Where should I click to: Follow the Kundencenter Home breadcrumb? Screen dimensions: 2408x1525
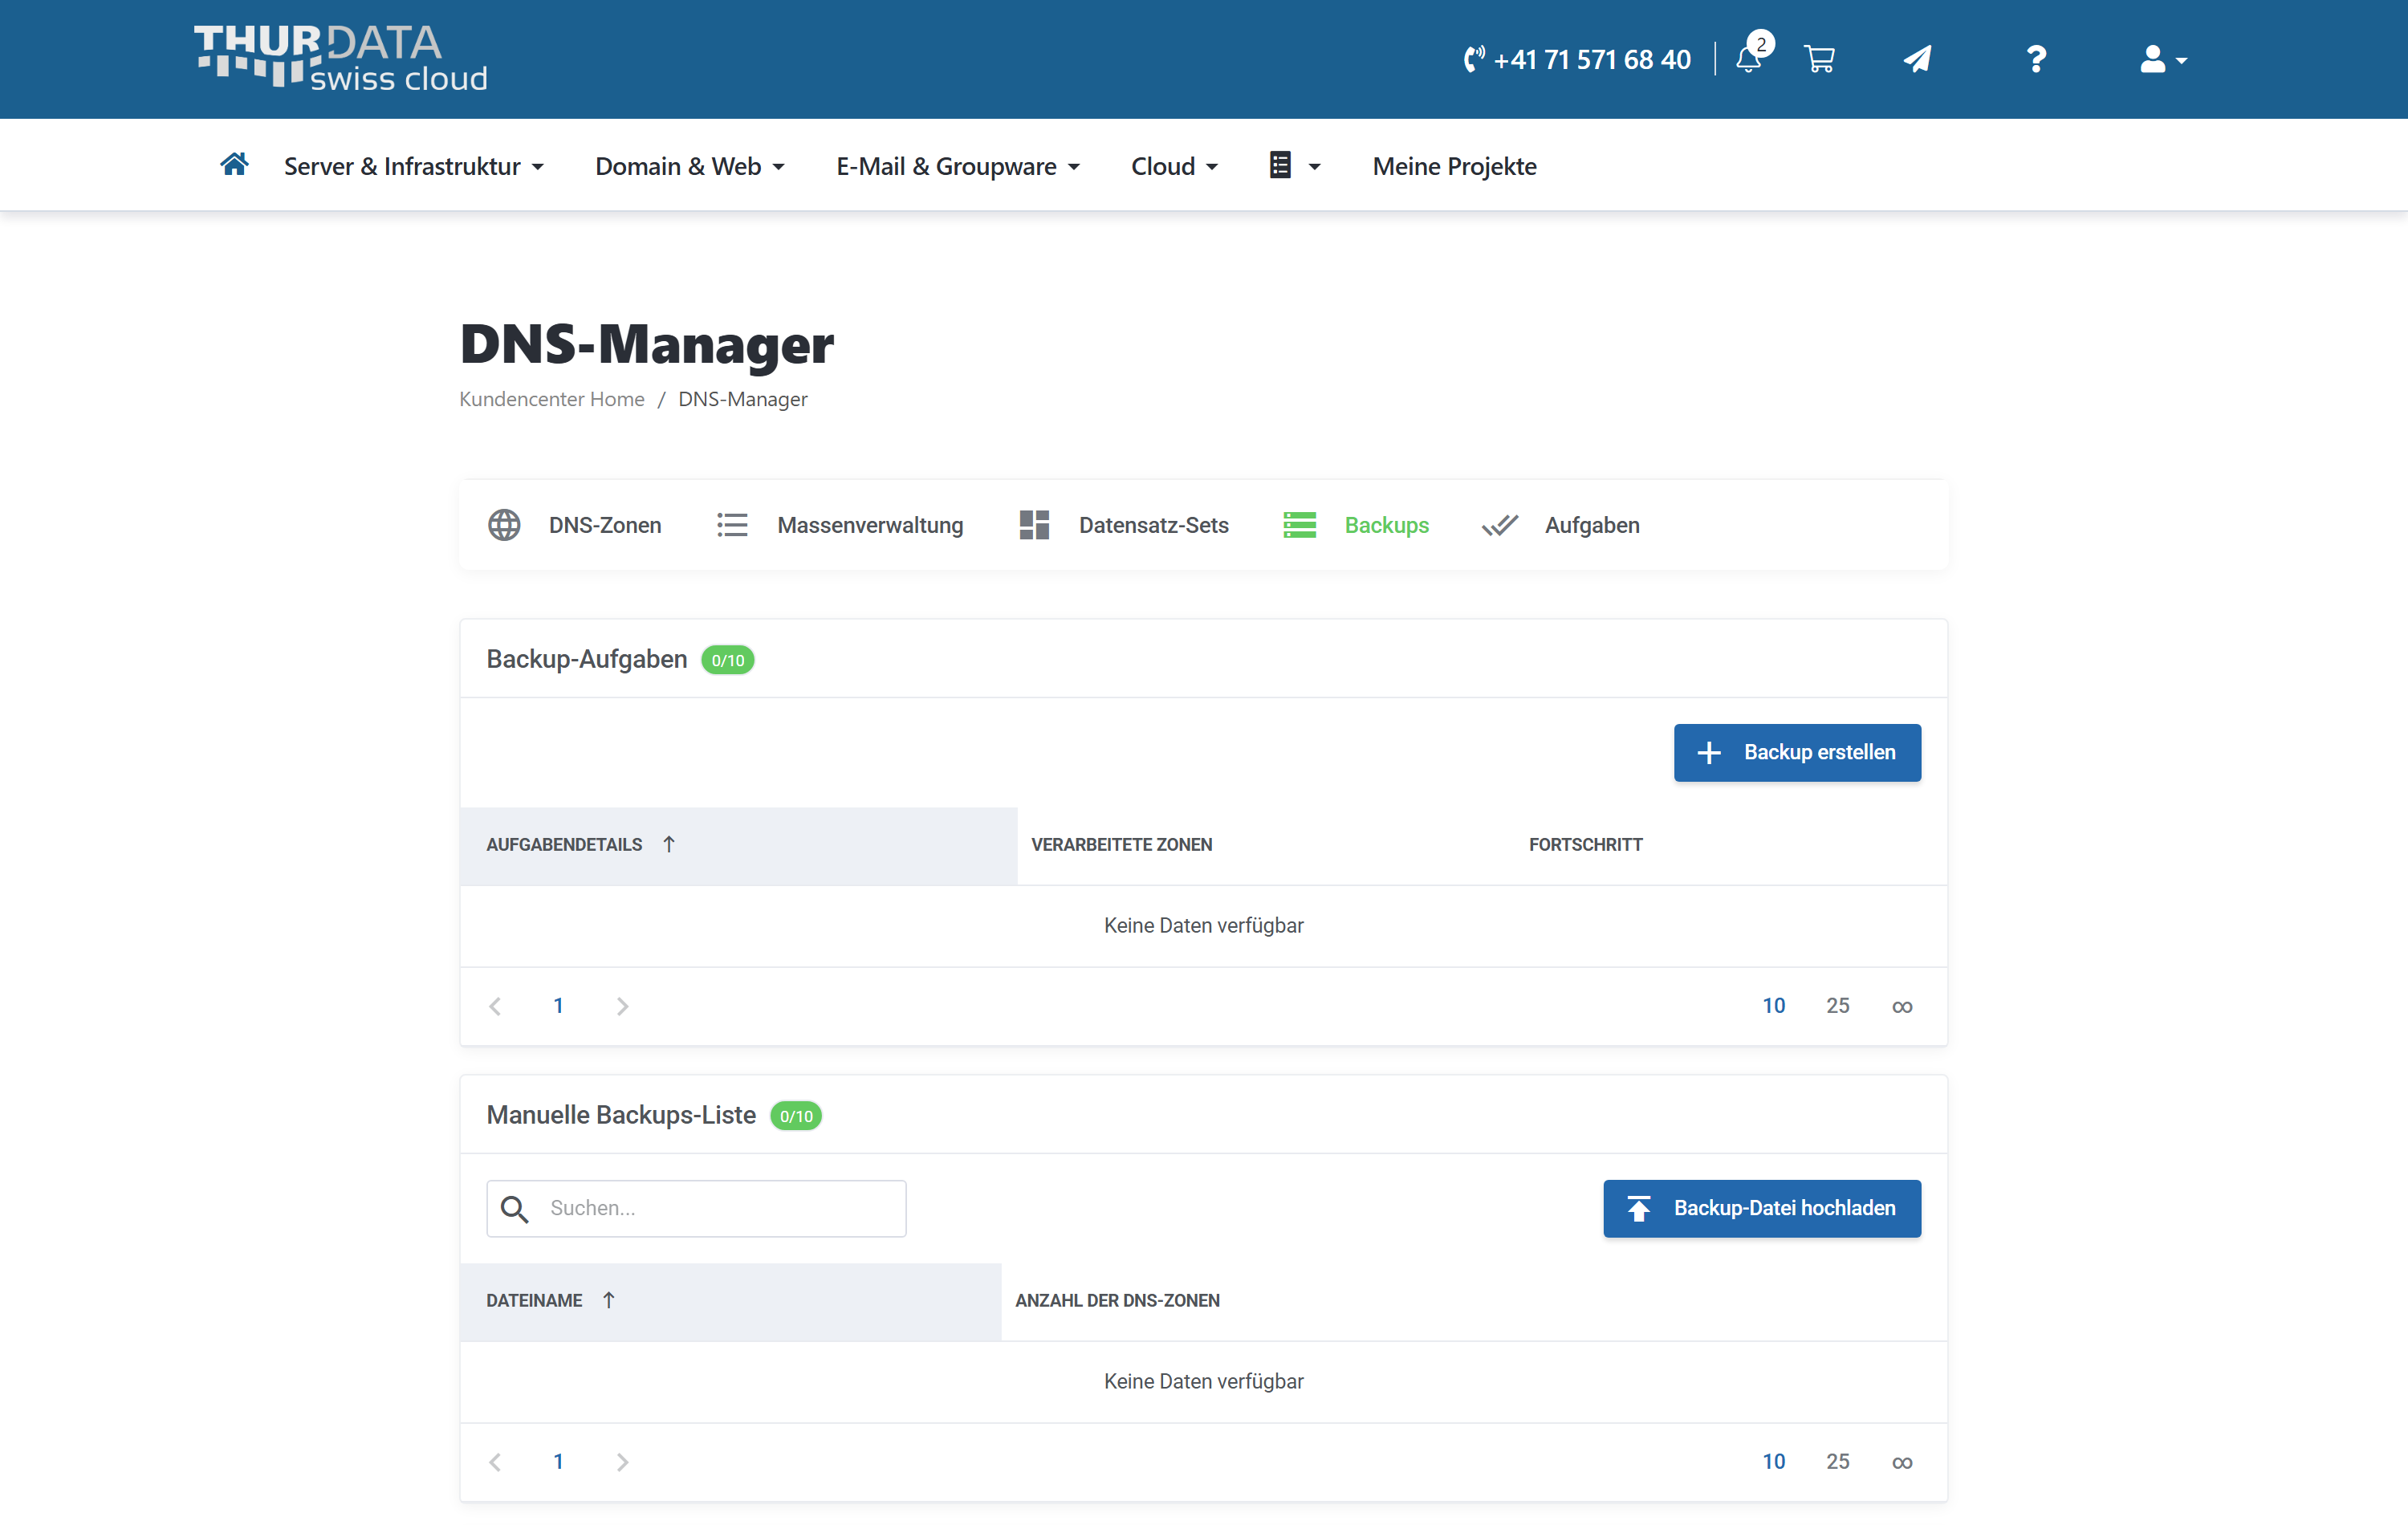[552, 399]
